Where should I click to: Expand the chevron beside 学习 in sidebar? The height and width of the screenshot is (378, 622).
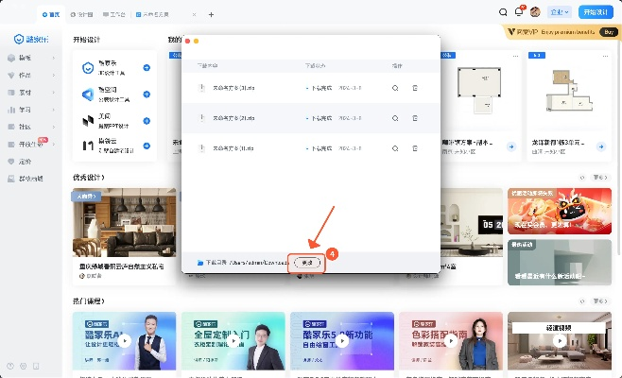click(53, 110)
